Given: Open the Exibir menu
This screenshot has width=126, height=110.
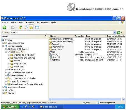Looking at the screenshot, I should click(x=21, y=22).
